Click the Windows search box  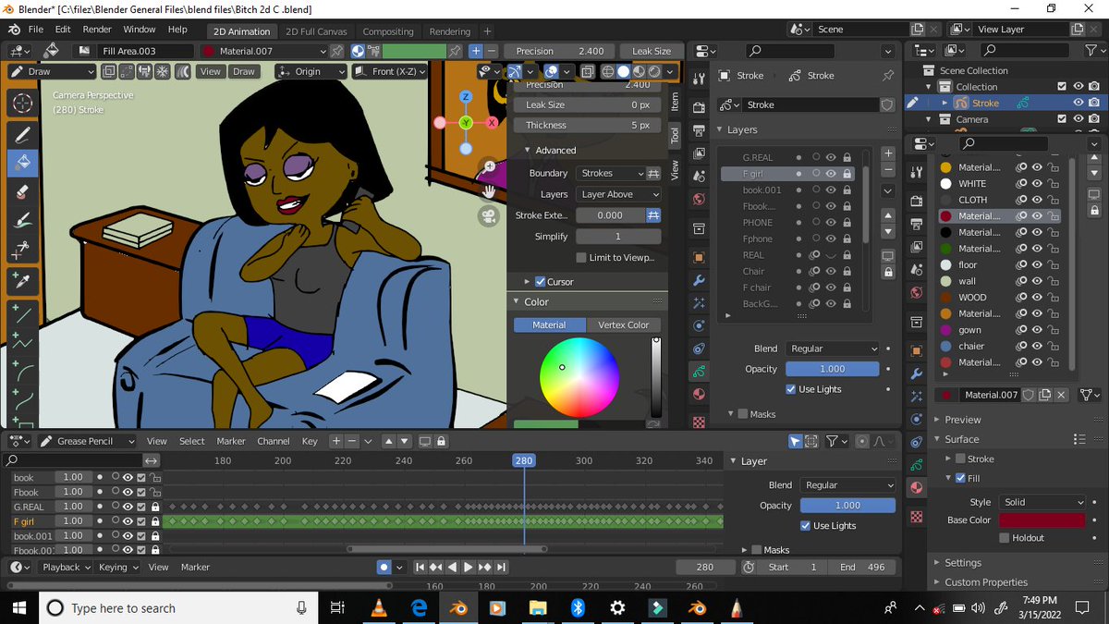pos(178,607)
